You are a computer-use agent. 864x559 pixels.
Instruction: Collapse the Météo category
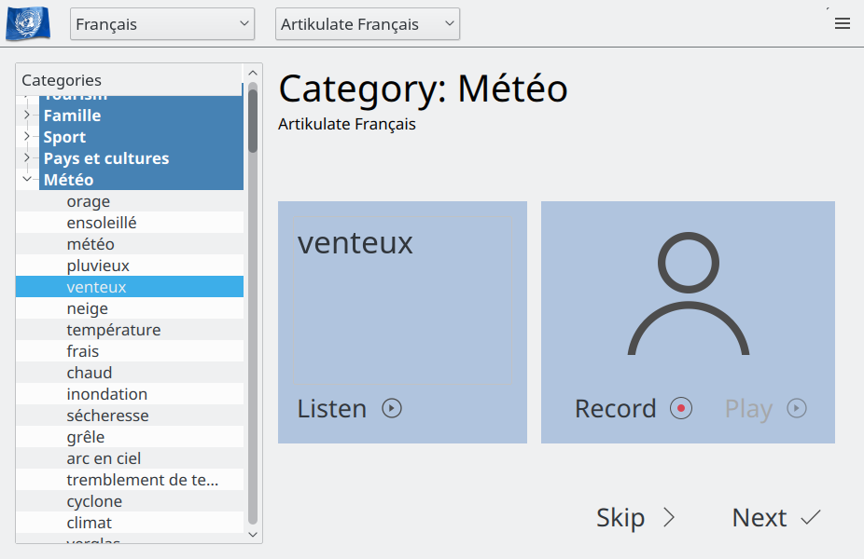point(26,180)
